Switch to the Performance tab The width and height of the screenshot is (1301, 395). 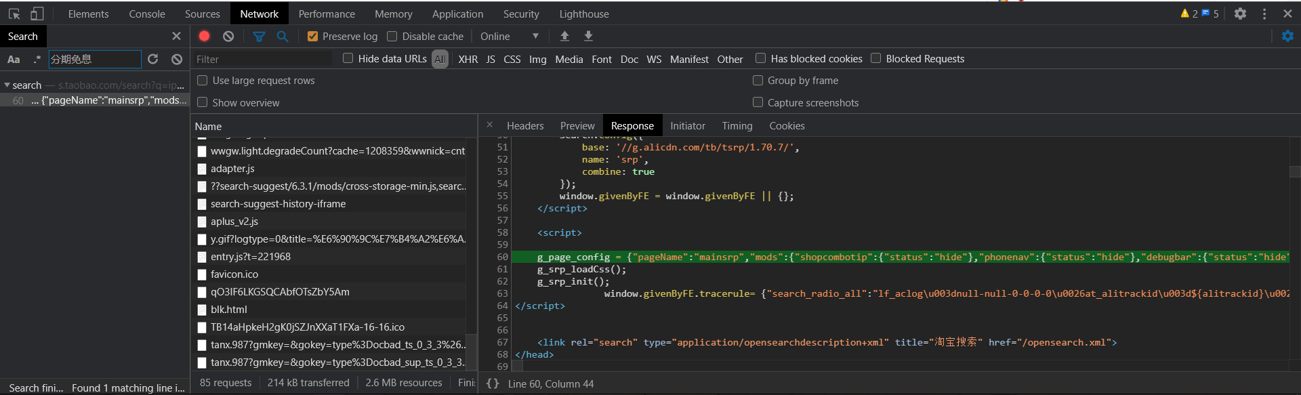click(x=327, y=14)
